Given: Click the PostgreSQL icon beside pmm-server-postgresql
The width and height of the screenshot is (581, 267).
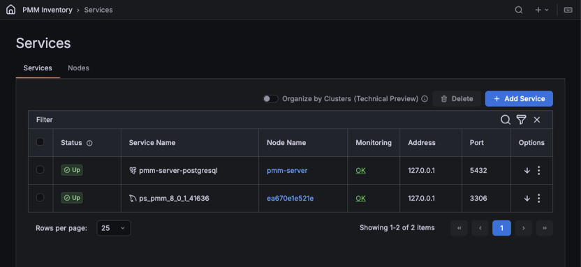Looking at the screenshot, I should [133, 171].
